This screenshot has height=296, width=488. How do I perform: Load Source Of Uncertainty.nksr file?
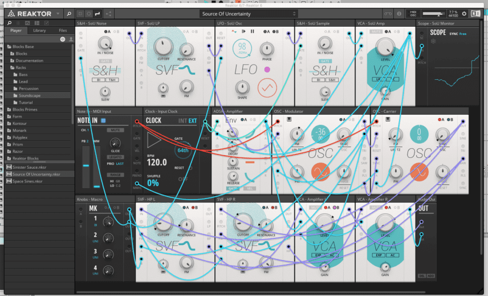pos(39,175)
